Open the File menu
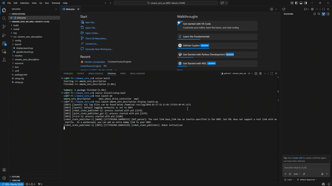 9,3
